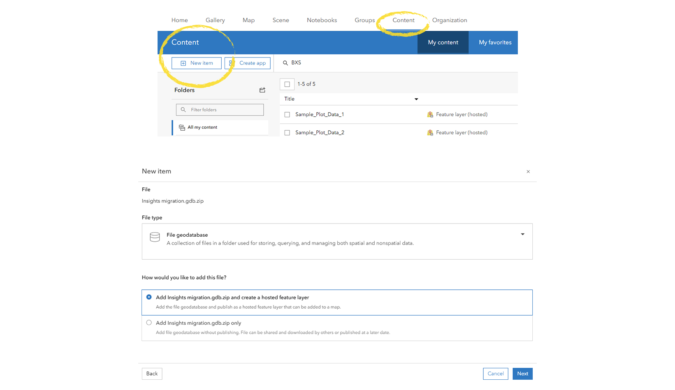Click the feature layer icon for Sample_Plot_Data_1
The image size is (675, 390).
(430, 115)
